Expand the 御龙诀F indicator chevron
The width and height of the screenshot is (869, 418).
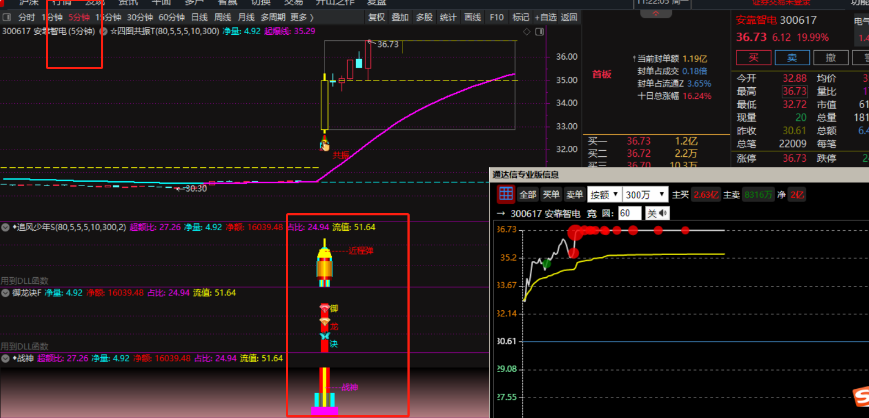[x=6, y=293]
